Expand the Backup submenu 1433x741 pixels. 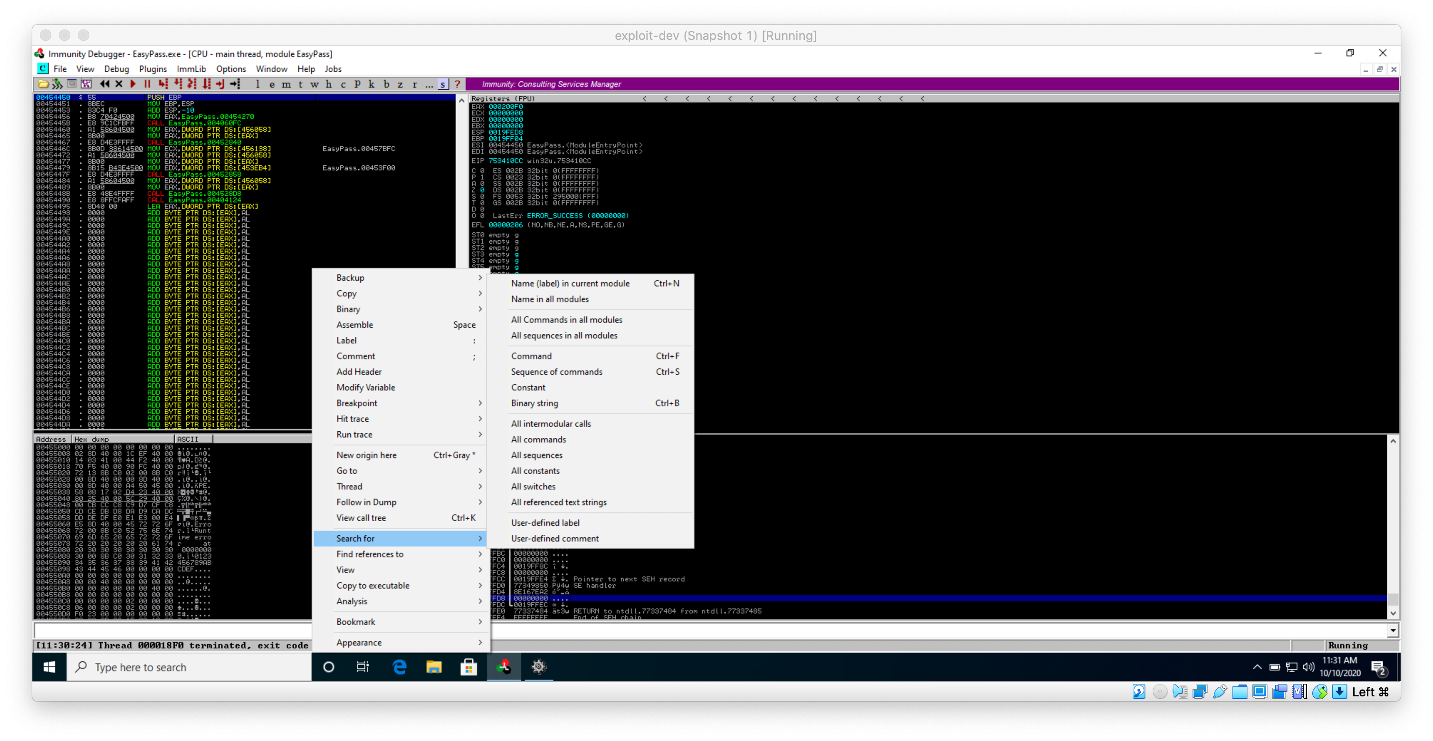[401, 277]
